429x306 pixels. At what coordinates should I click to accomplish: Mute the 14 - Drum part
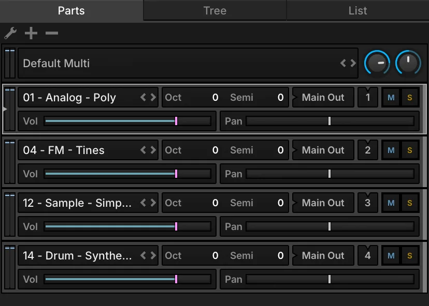[x=391, y=256]
